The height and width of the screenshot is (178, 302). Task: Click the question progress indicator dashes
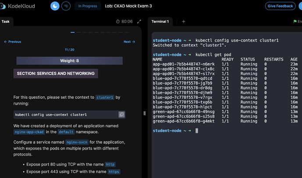pos(100,32)
